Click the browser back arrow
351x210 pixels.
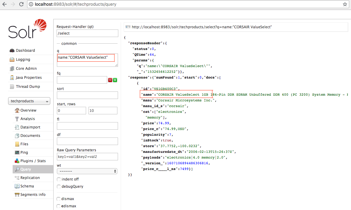5,4
